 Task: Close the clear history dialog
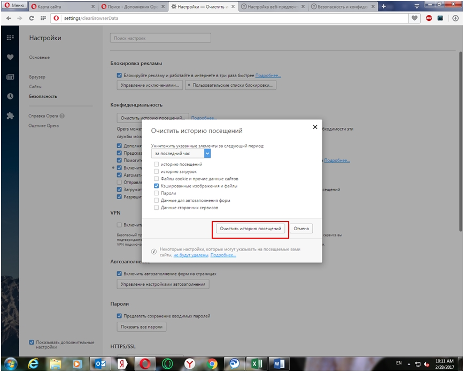(315, 127)
